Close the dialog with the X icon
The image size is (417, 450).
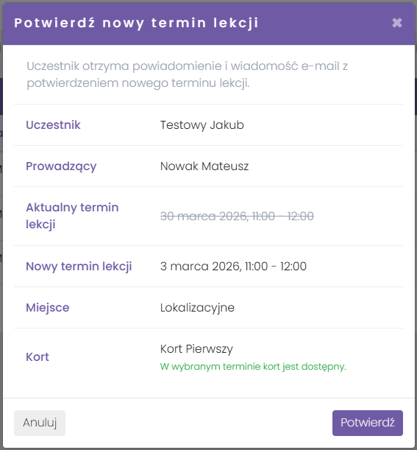[x=397, y=23]
